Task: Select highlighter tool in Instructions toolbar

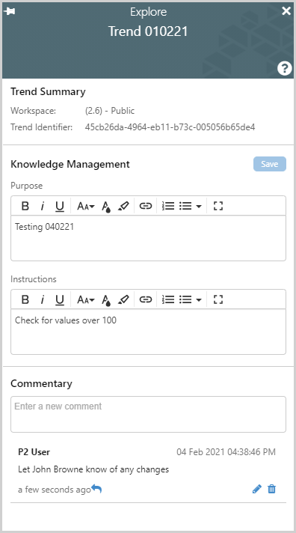Action: tap(123, 299)
